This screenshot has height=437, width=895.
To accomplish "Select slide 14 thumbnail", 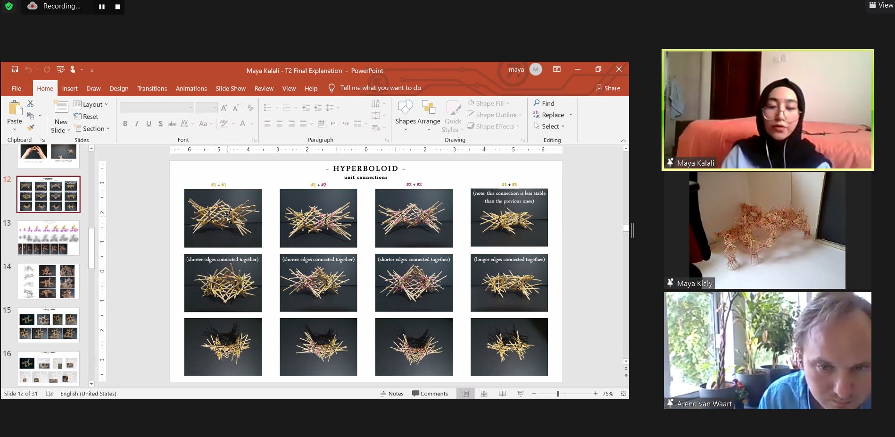I will pyautogui.click(x=49, y=281).
